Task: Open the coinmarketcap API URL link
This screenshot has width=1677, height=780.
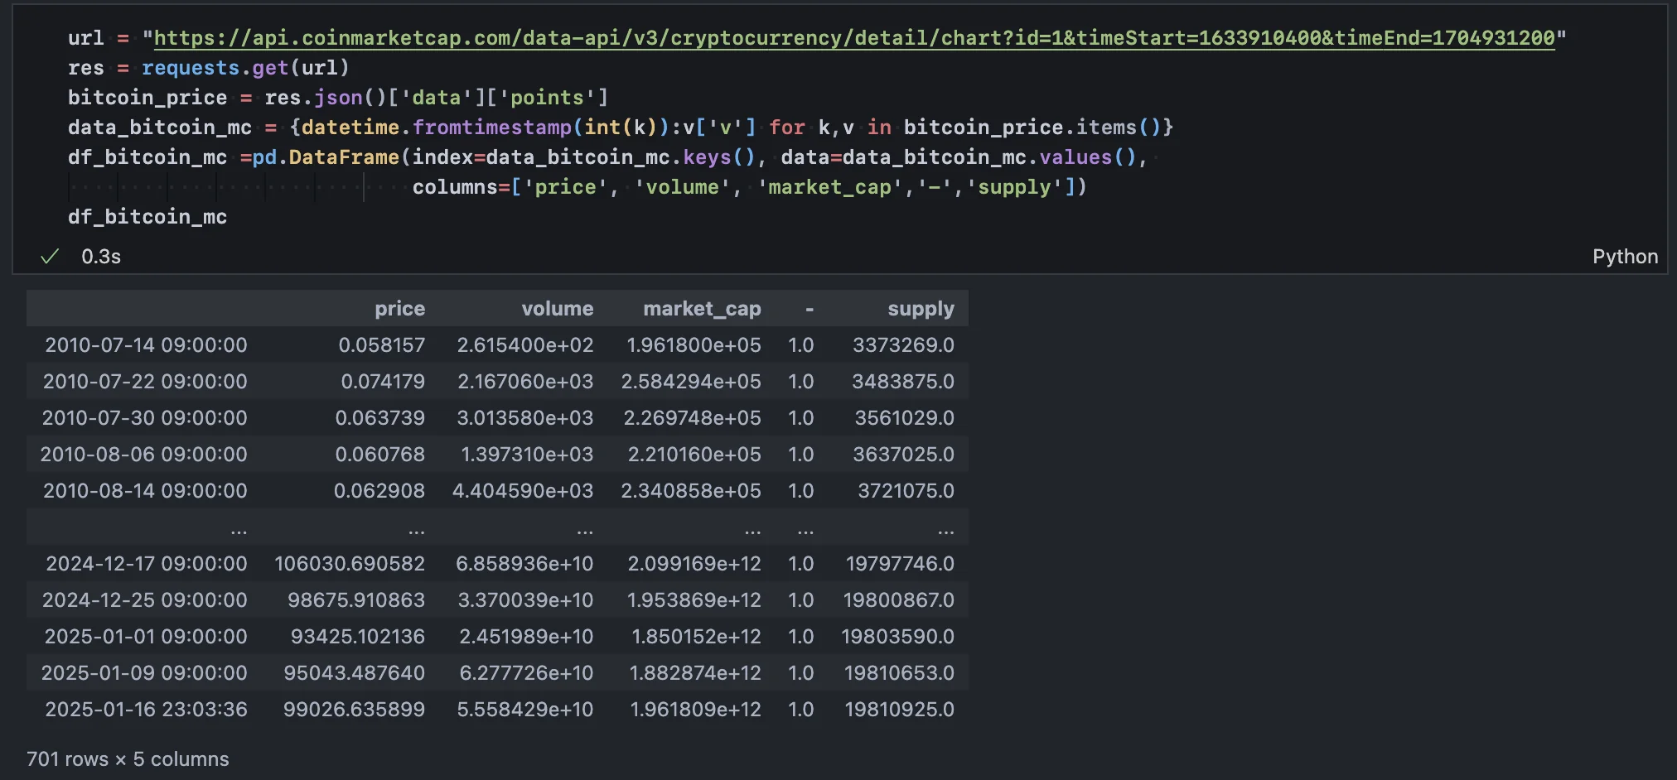Action: (853, 38)
